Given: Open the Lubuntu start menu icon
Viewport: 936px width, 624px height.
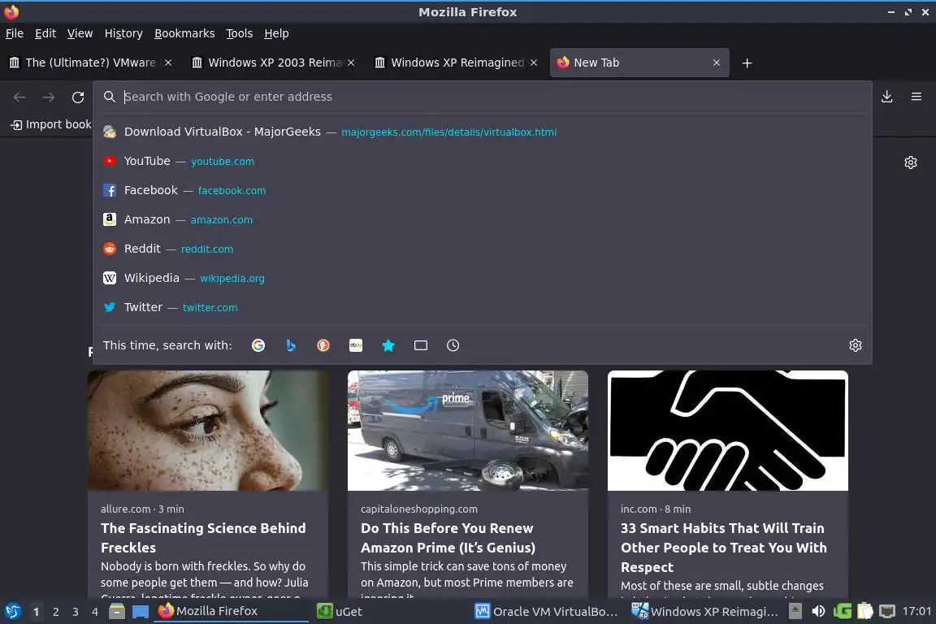Looking at the screenshot, I should (12, 612).
